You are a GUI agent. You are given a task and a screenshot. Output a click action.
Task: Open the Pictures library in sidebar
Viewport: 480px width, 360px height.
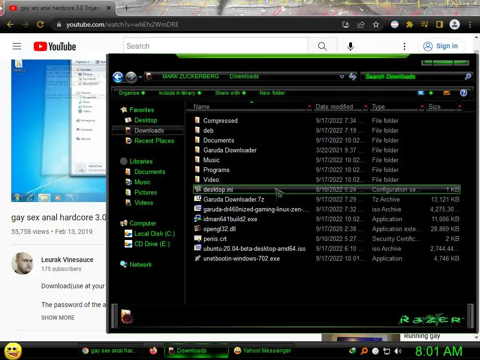(145, 192)
